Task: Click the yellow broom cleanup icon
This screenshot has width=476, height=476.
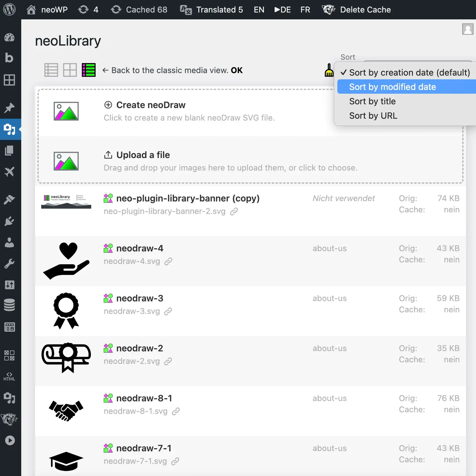Action: click(329, 70)
